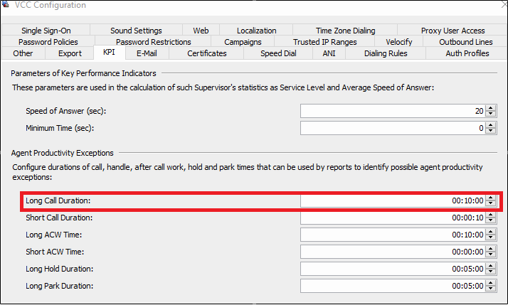The width and height of the screenshot is (508, 305).
Task: Decrement the Long ACW Time value
Action: [x=490, y=237]
